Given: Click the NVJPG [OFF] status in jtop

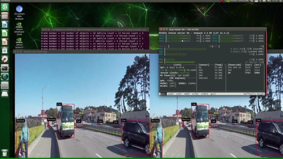Looking at the screenshot, I should pyautogui.click(x=168, y=86).
